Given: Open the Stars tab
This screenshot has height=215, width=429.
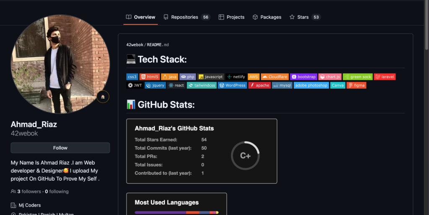Looking at the screenshot, I should 305,17.
